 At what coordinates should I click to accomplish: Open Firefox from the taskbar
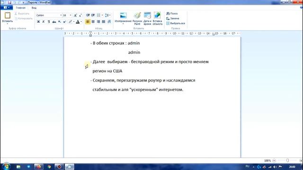[39, 167]
